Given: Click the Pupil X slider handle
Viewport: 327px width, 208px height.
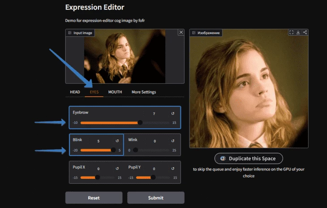Looking at the screenshot, I should (x=97, y=178).
